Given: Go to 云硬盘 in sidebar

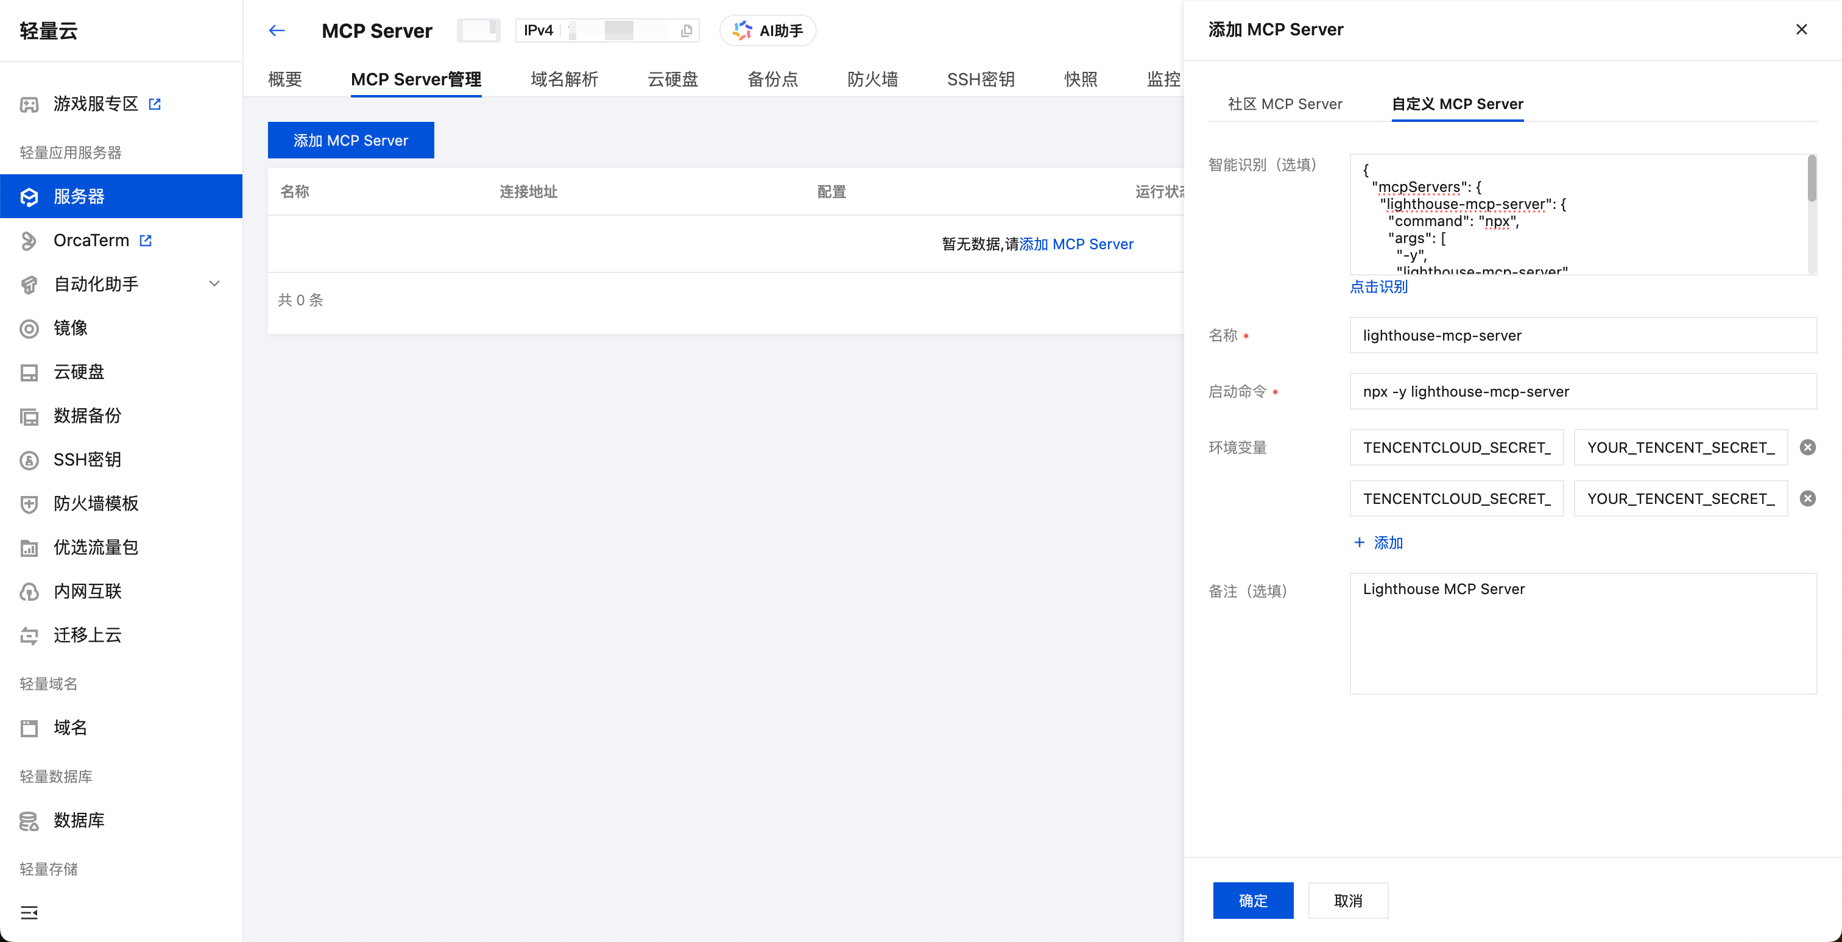Looking at the screenshot, I should (79, 372).
